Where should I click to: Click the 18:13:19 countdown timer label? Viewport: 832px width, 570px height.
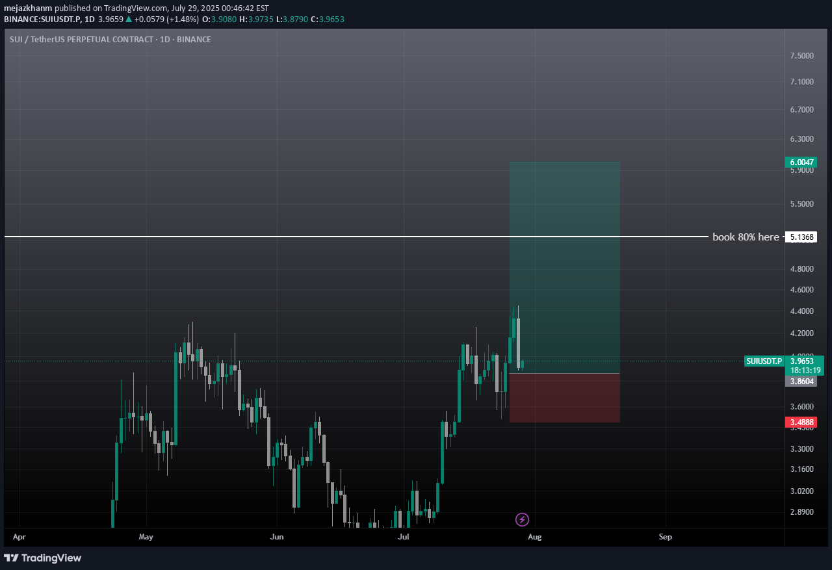(804, 370)
